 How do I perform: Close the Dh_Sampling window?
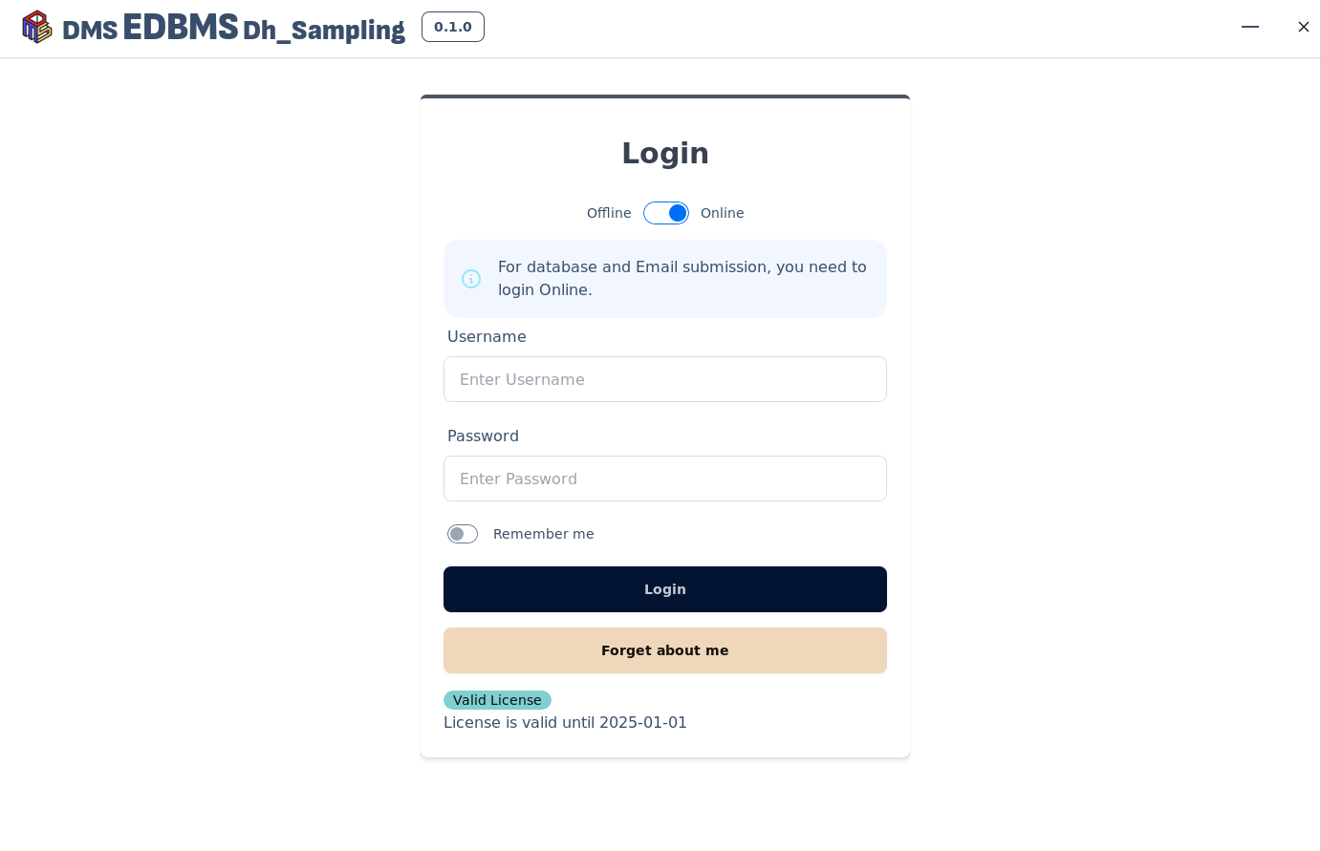click(1304, 27)
